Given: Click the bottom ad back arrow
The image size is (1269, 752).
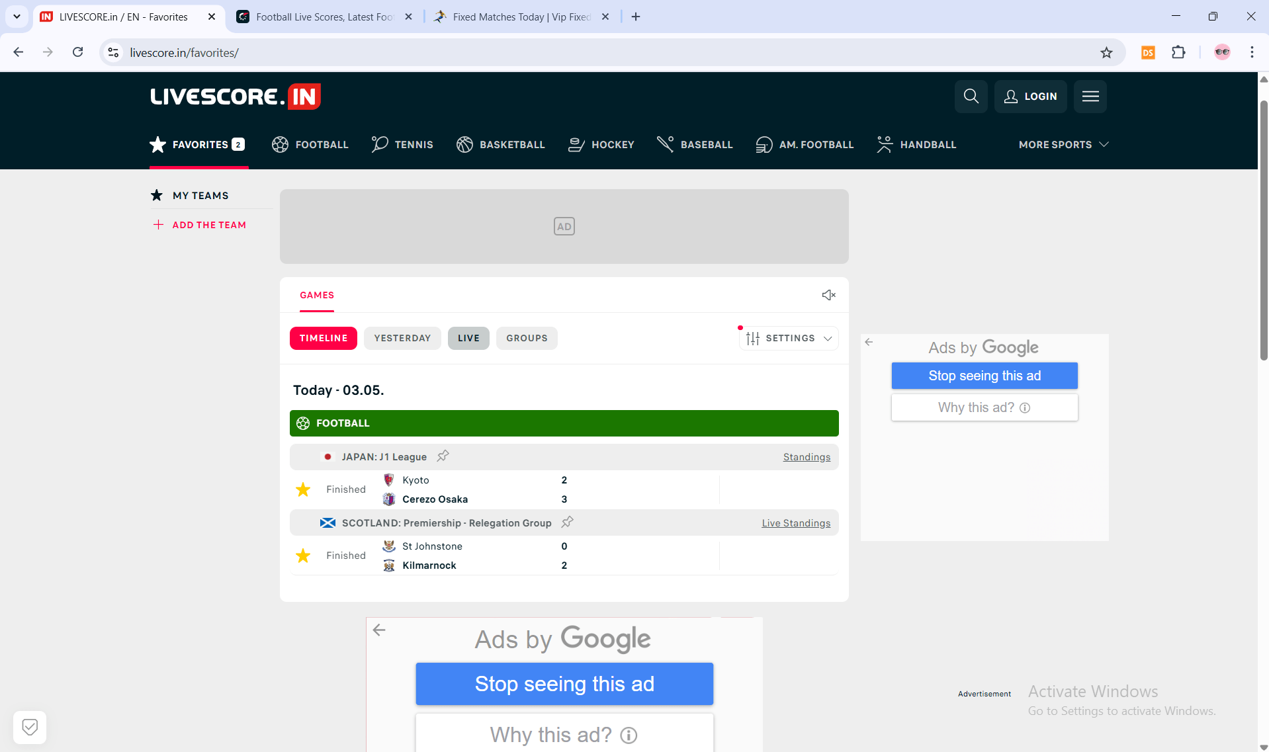Looking at the screenshot, I should (379, 630).
